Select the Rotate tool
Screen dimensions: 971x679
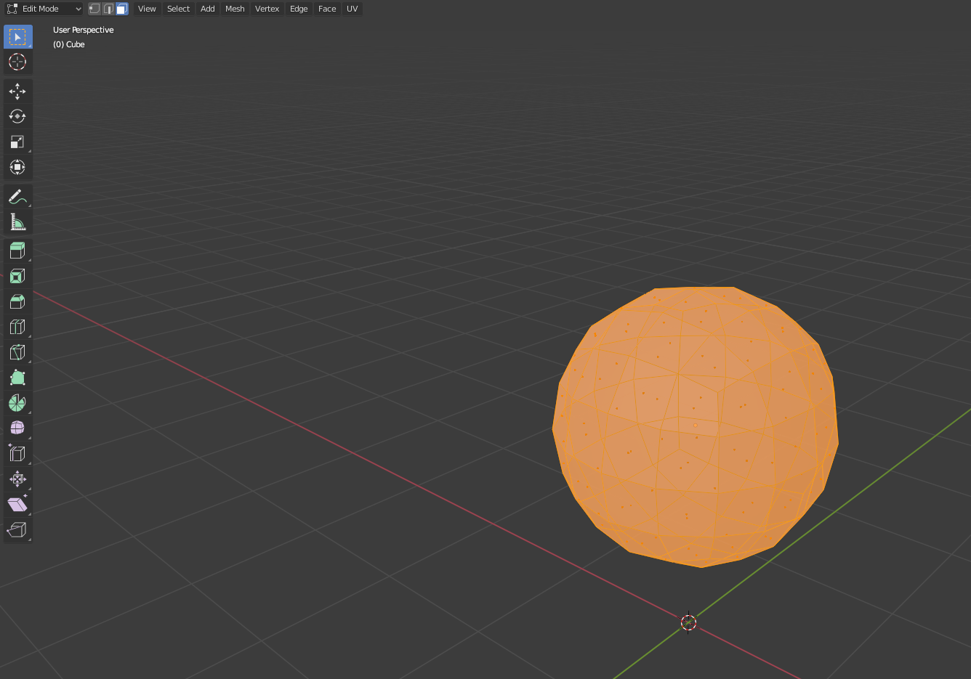[17, 117]
